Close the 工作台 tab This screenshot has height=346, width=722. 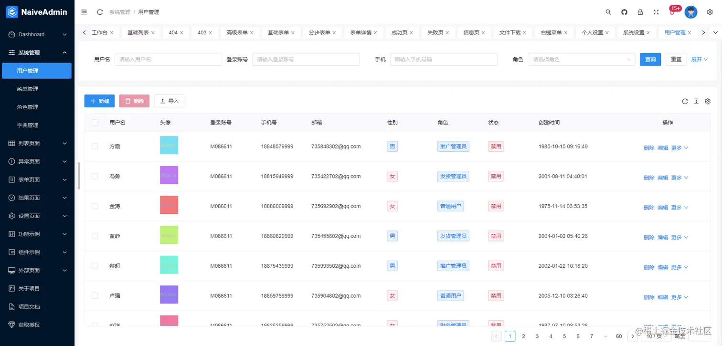point(112,33)
